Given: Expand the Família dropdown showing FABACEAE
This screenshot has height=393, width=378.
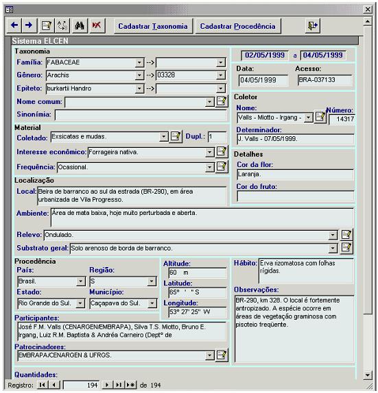Looking at the screenshot, I should click(x=139, y=62).
